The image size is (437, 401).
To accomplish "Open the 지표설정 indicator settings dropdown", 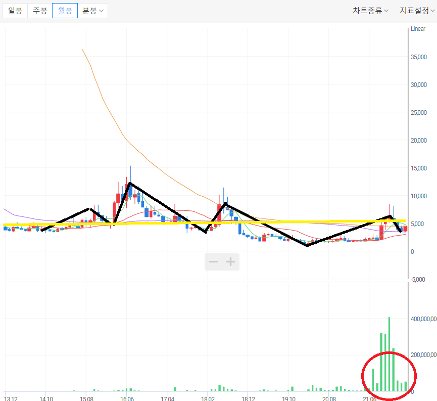I will pos(417,11).
